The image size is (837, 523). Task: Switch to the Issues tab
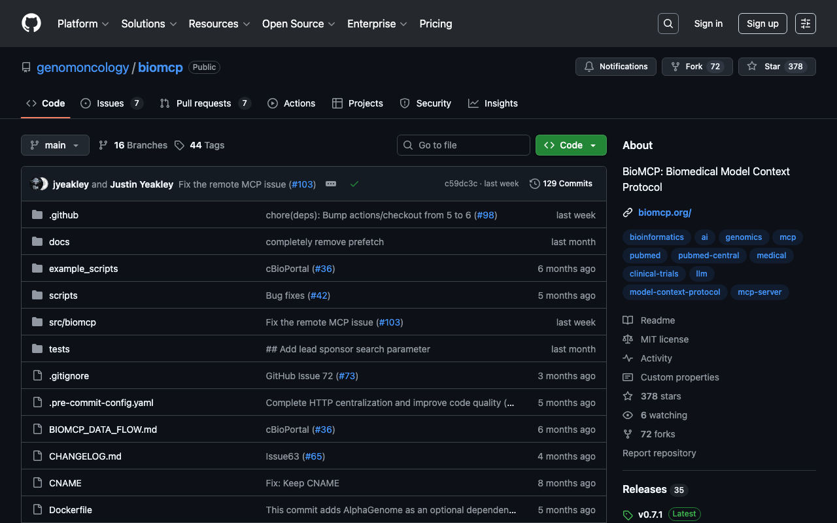pyautogui.click(x=111, y=103)
